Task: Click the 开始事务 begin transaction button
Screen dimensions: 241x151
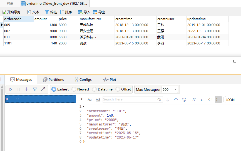Action: [x=11, y=12]
